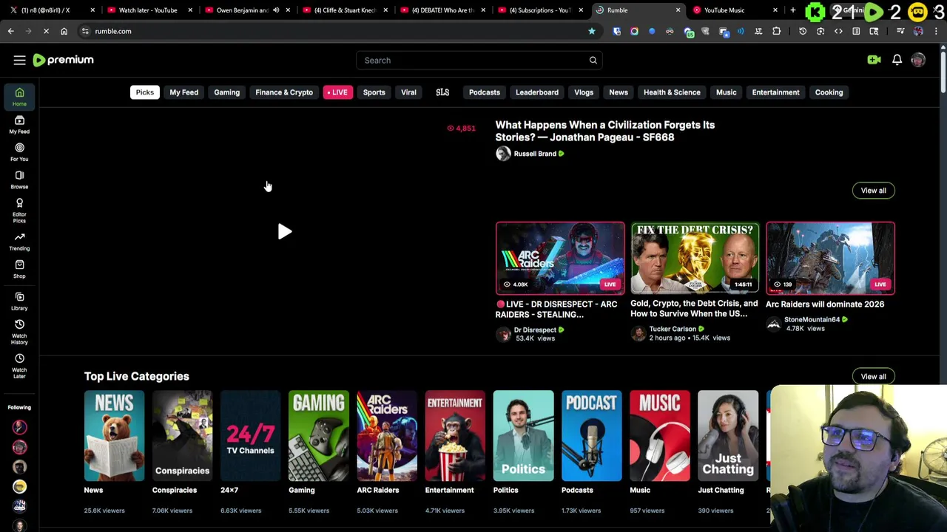Open first followed channel avatar
This screenshot has width=947, height=532.
(x=19, y=427)
